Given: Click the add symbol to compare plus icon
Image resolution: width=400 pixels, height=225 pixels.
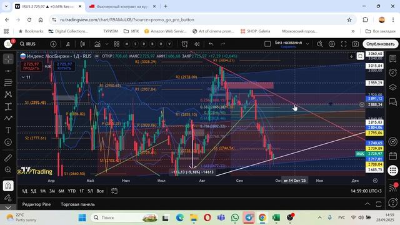Looking at the screenshot, I should (53, 44).
